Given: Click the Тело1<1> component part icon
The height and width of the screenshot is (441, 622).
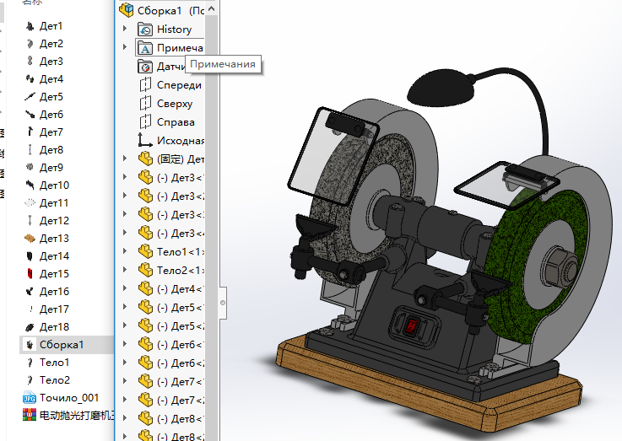Looking at the screenshot, I should [145, 252].
